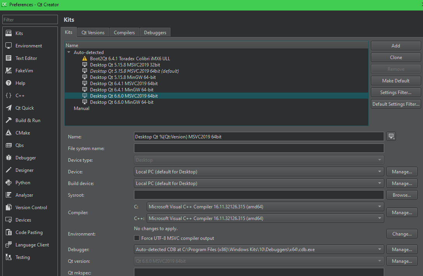Click Manage button for Qt version
Viewport: 423px width, 276px height.
coord(402,261)
